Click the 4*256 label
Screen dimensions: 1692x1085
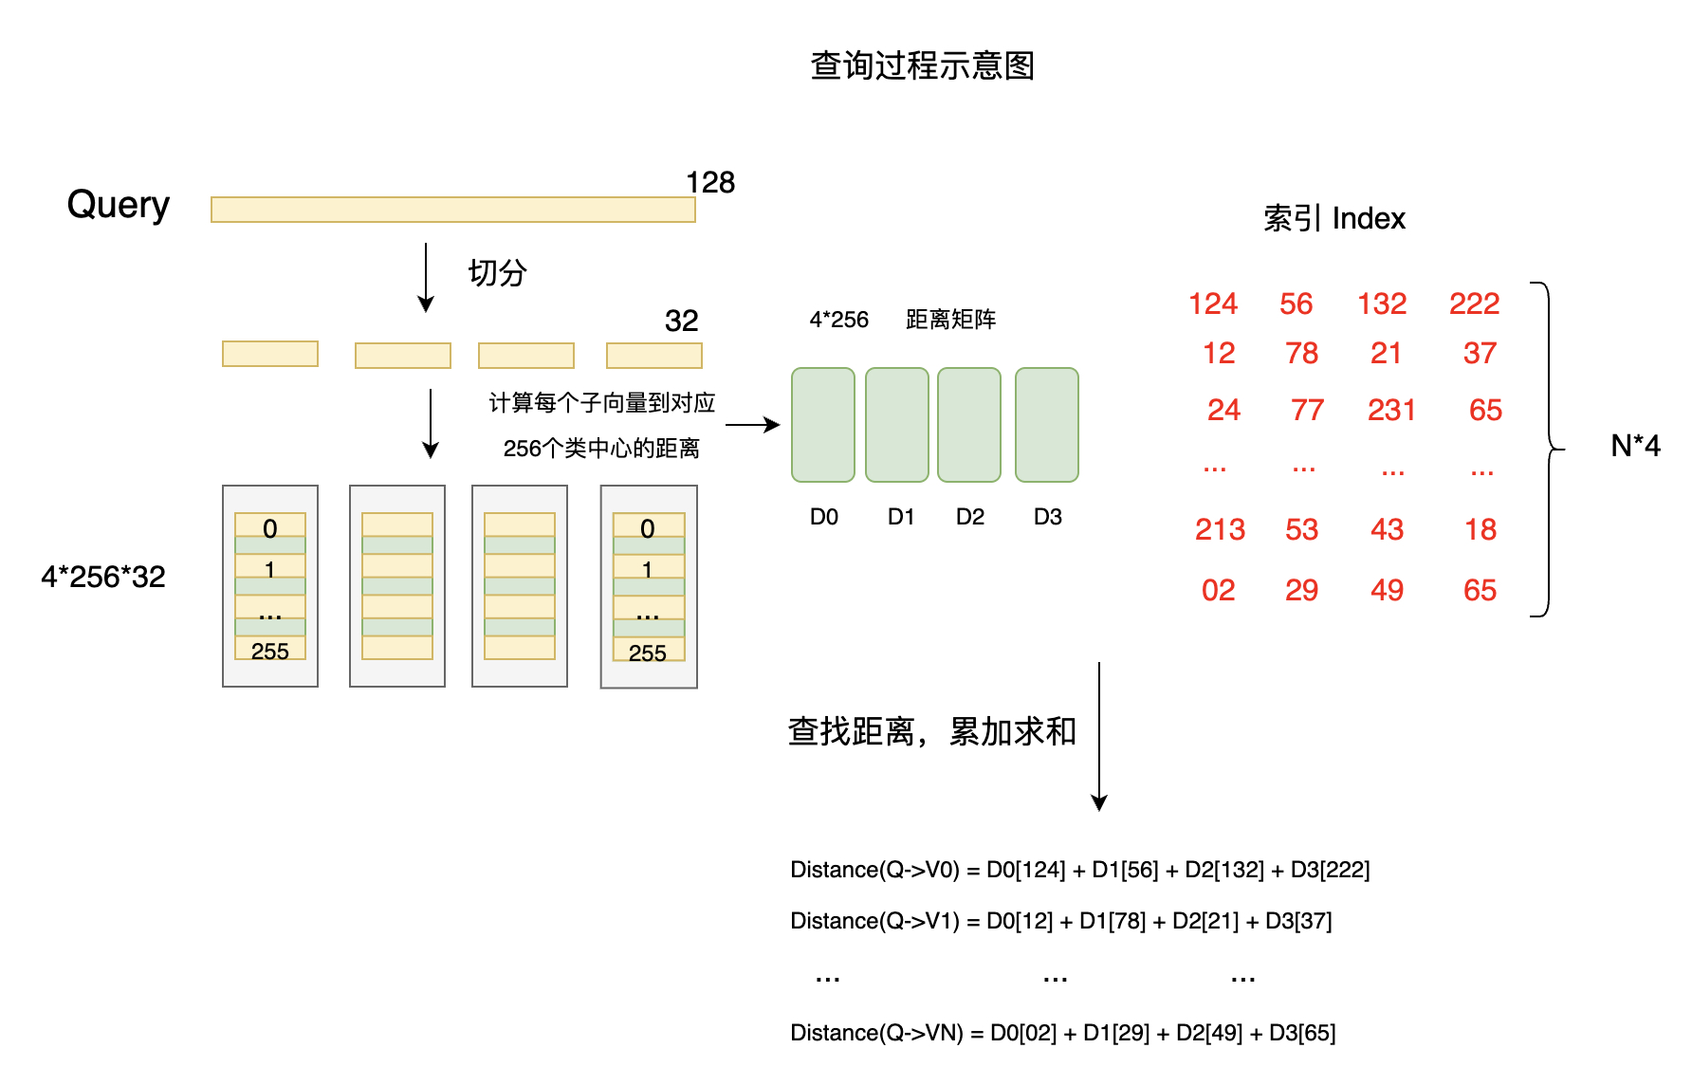pos(839,320)
